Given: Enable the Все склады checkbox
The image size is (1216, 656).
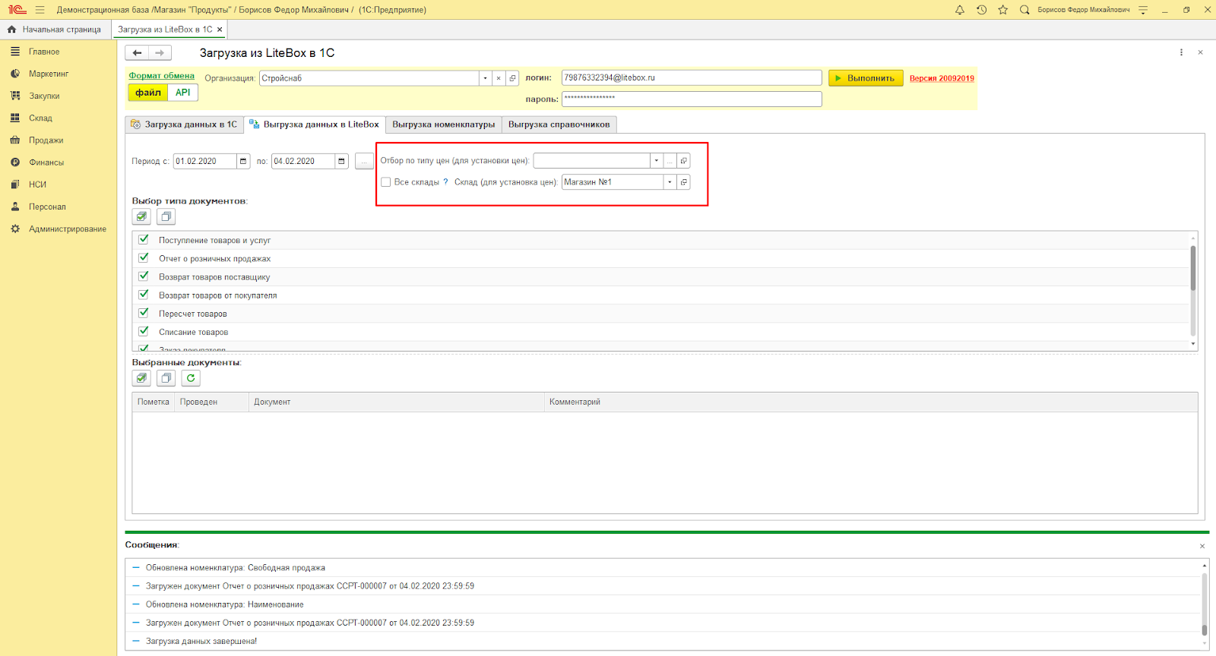Looking at the screenshot, I should point(386,182).
